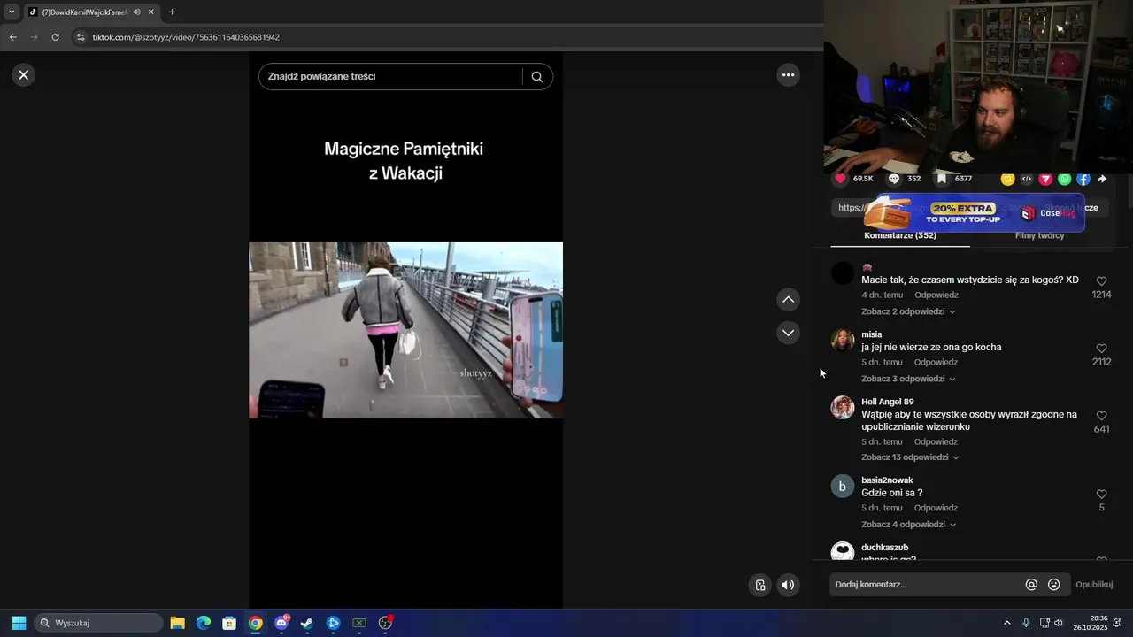Like Hell Angel 89's comment

pos(1101,416)
